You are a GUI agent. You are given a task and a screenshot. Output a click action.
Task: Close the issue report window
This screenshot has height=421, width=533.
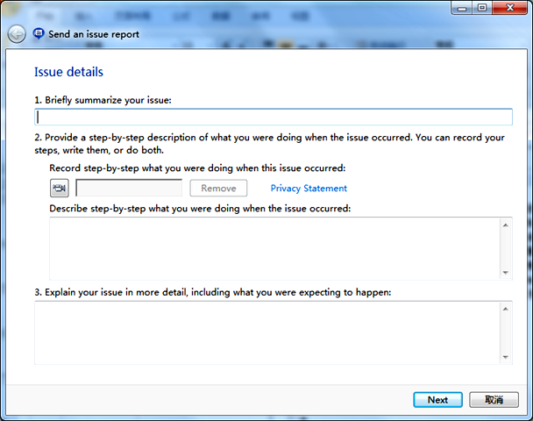coord(508,8)
